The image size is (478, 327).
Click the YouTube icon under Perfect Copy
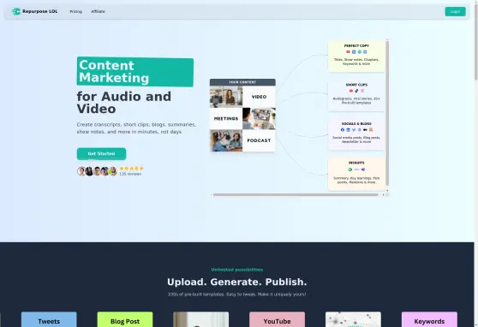pyautogui.click(x=348, y=52)
